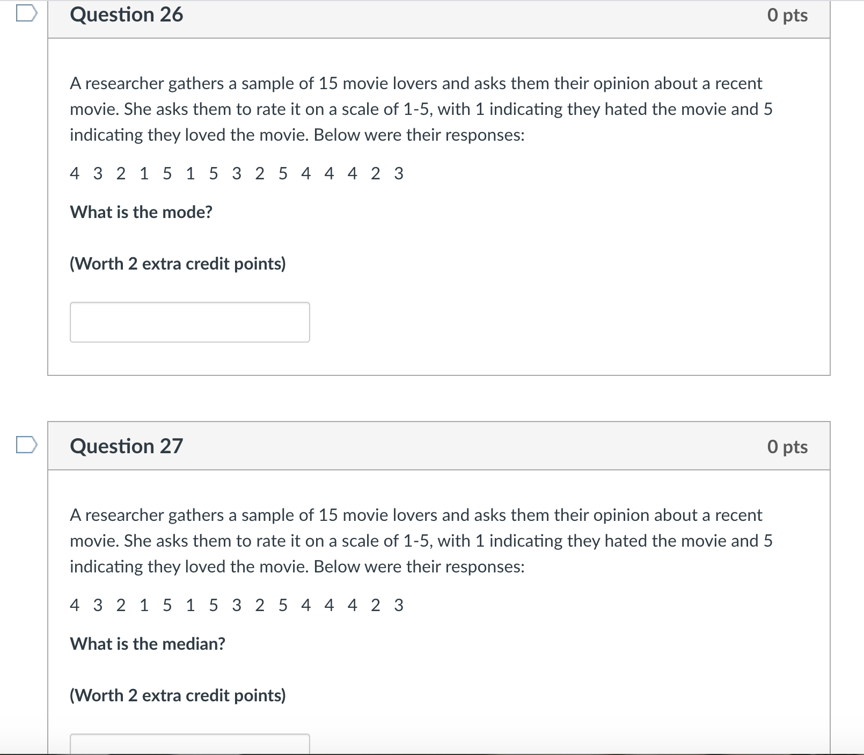Screen dimensions: 864x755
Task: Click the 0 pts label on Question 27
Action: pos(788,446)
